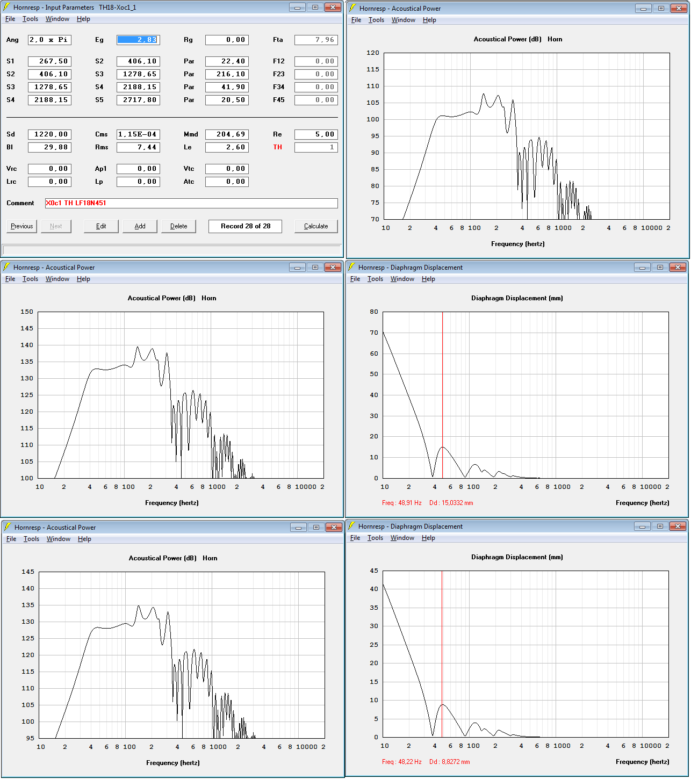Click the Par field showing 20,50

tap(227, 100)
